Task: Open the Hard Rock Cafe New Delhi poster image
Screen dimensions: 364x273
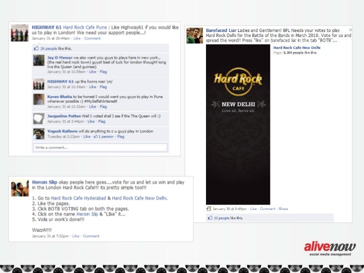Action: coord(238,124)
